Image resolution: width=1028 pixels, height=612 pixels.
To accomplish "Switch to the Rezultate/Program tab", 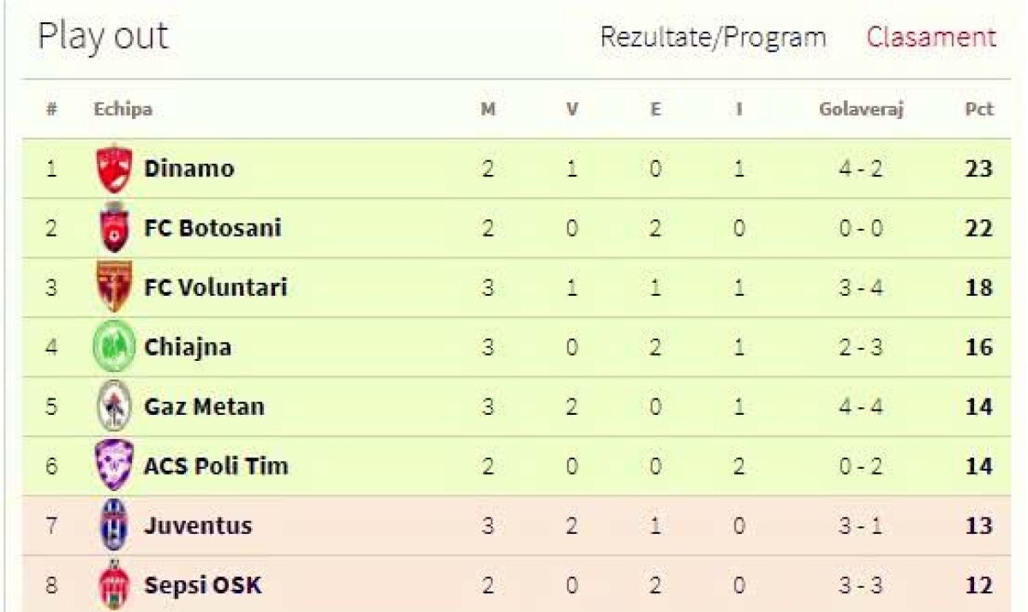I will [714, 37].
